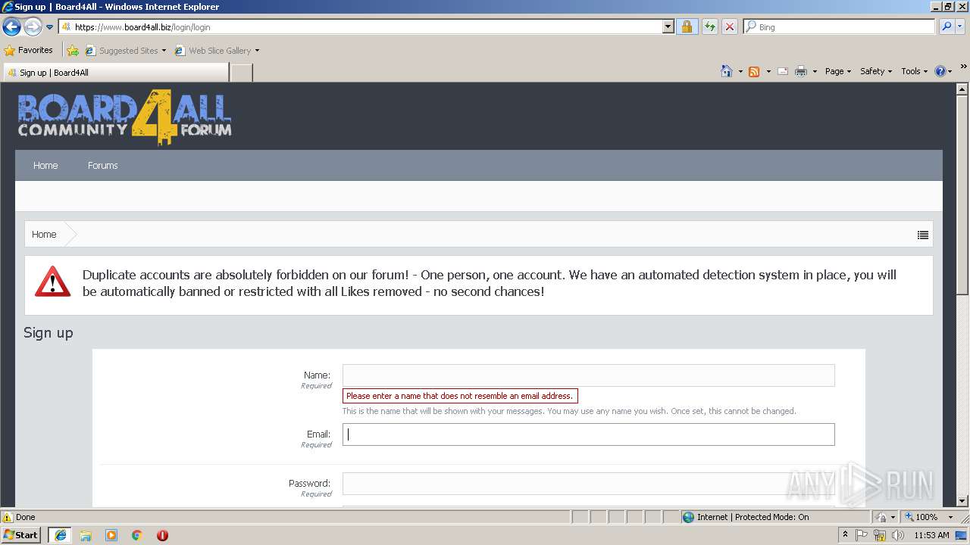Go to browser Home page icon
The height and width of the screenshot is (545, 970).
(x=727, y=71)
